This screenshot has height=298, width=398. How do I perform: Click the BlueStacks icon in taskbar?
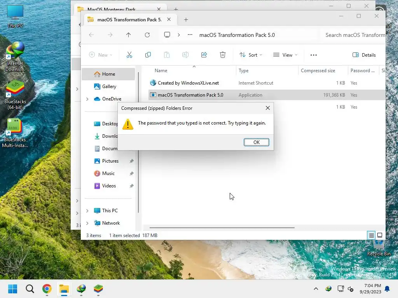pyautogui.click(x=98, y=289)
